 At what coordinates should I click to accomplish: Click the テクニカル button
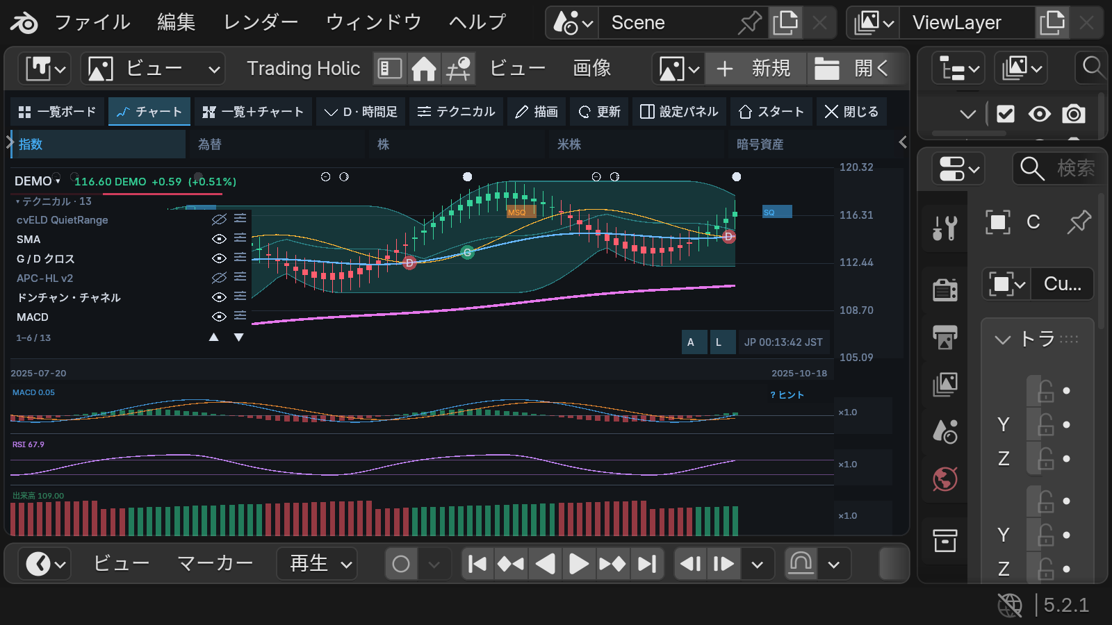pyautogui.click(x=457, y=112)
